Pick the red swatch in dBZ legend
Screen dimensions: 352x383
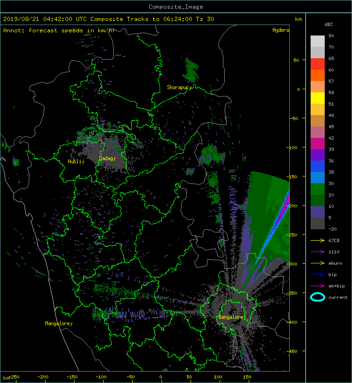pos(317,64)
